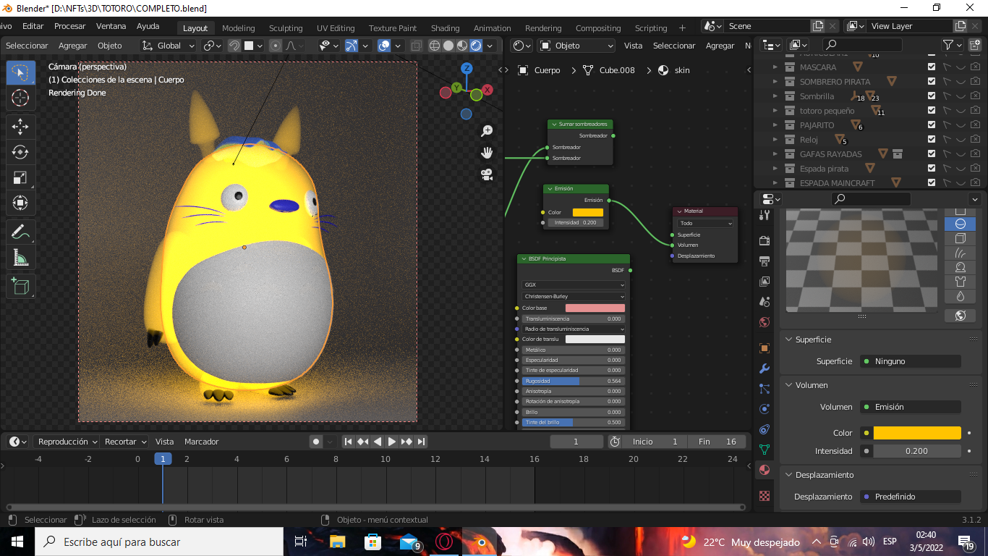Click Agregar in the 3D viewport header
Screen dimensions: 988x556
(x=72, y=46)
